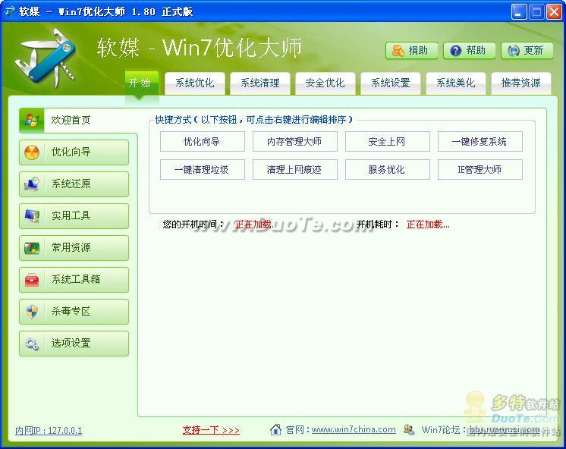Viewport: 566px width, 449px height.
Task: Open 选项设置 from the sidebar
Action: (74, 344)
